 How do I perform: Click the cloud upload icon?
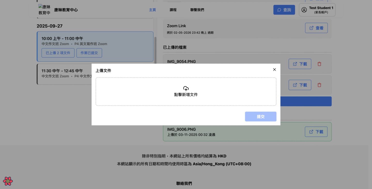pos(186,88)
